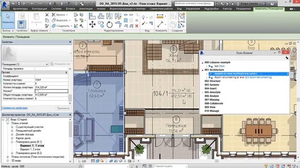This screenshot has height=168, width=300.
Task: Switch to the Архитектура ribbon tab
Action: coord(20,9)
